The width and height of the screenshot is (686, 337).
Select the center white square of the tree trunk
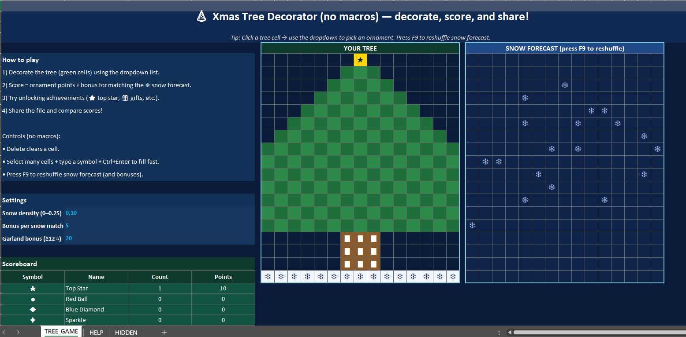click(x=360, y=251)
